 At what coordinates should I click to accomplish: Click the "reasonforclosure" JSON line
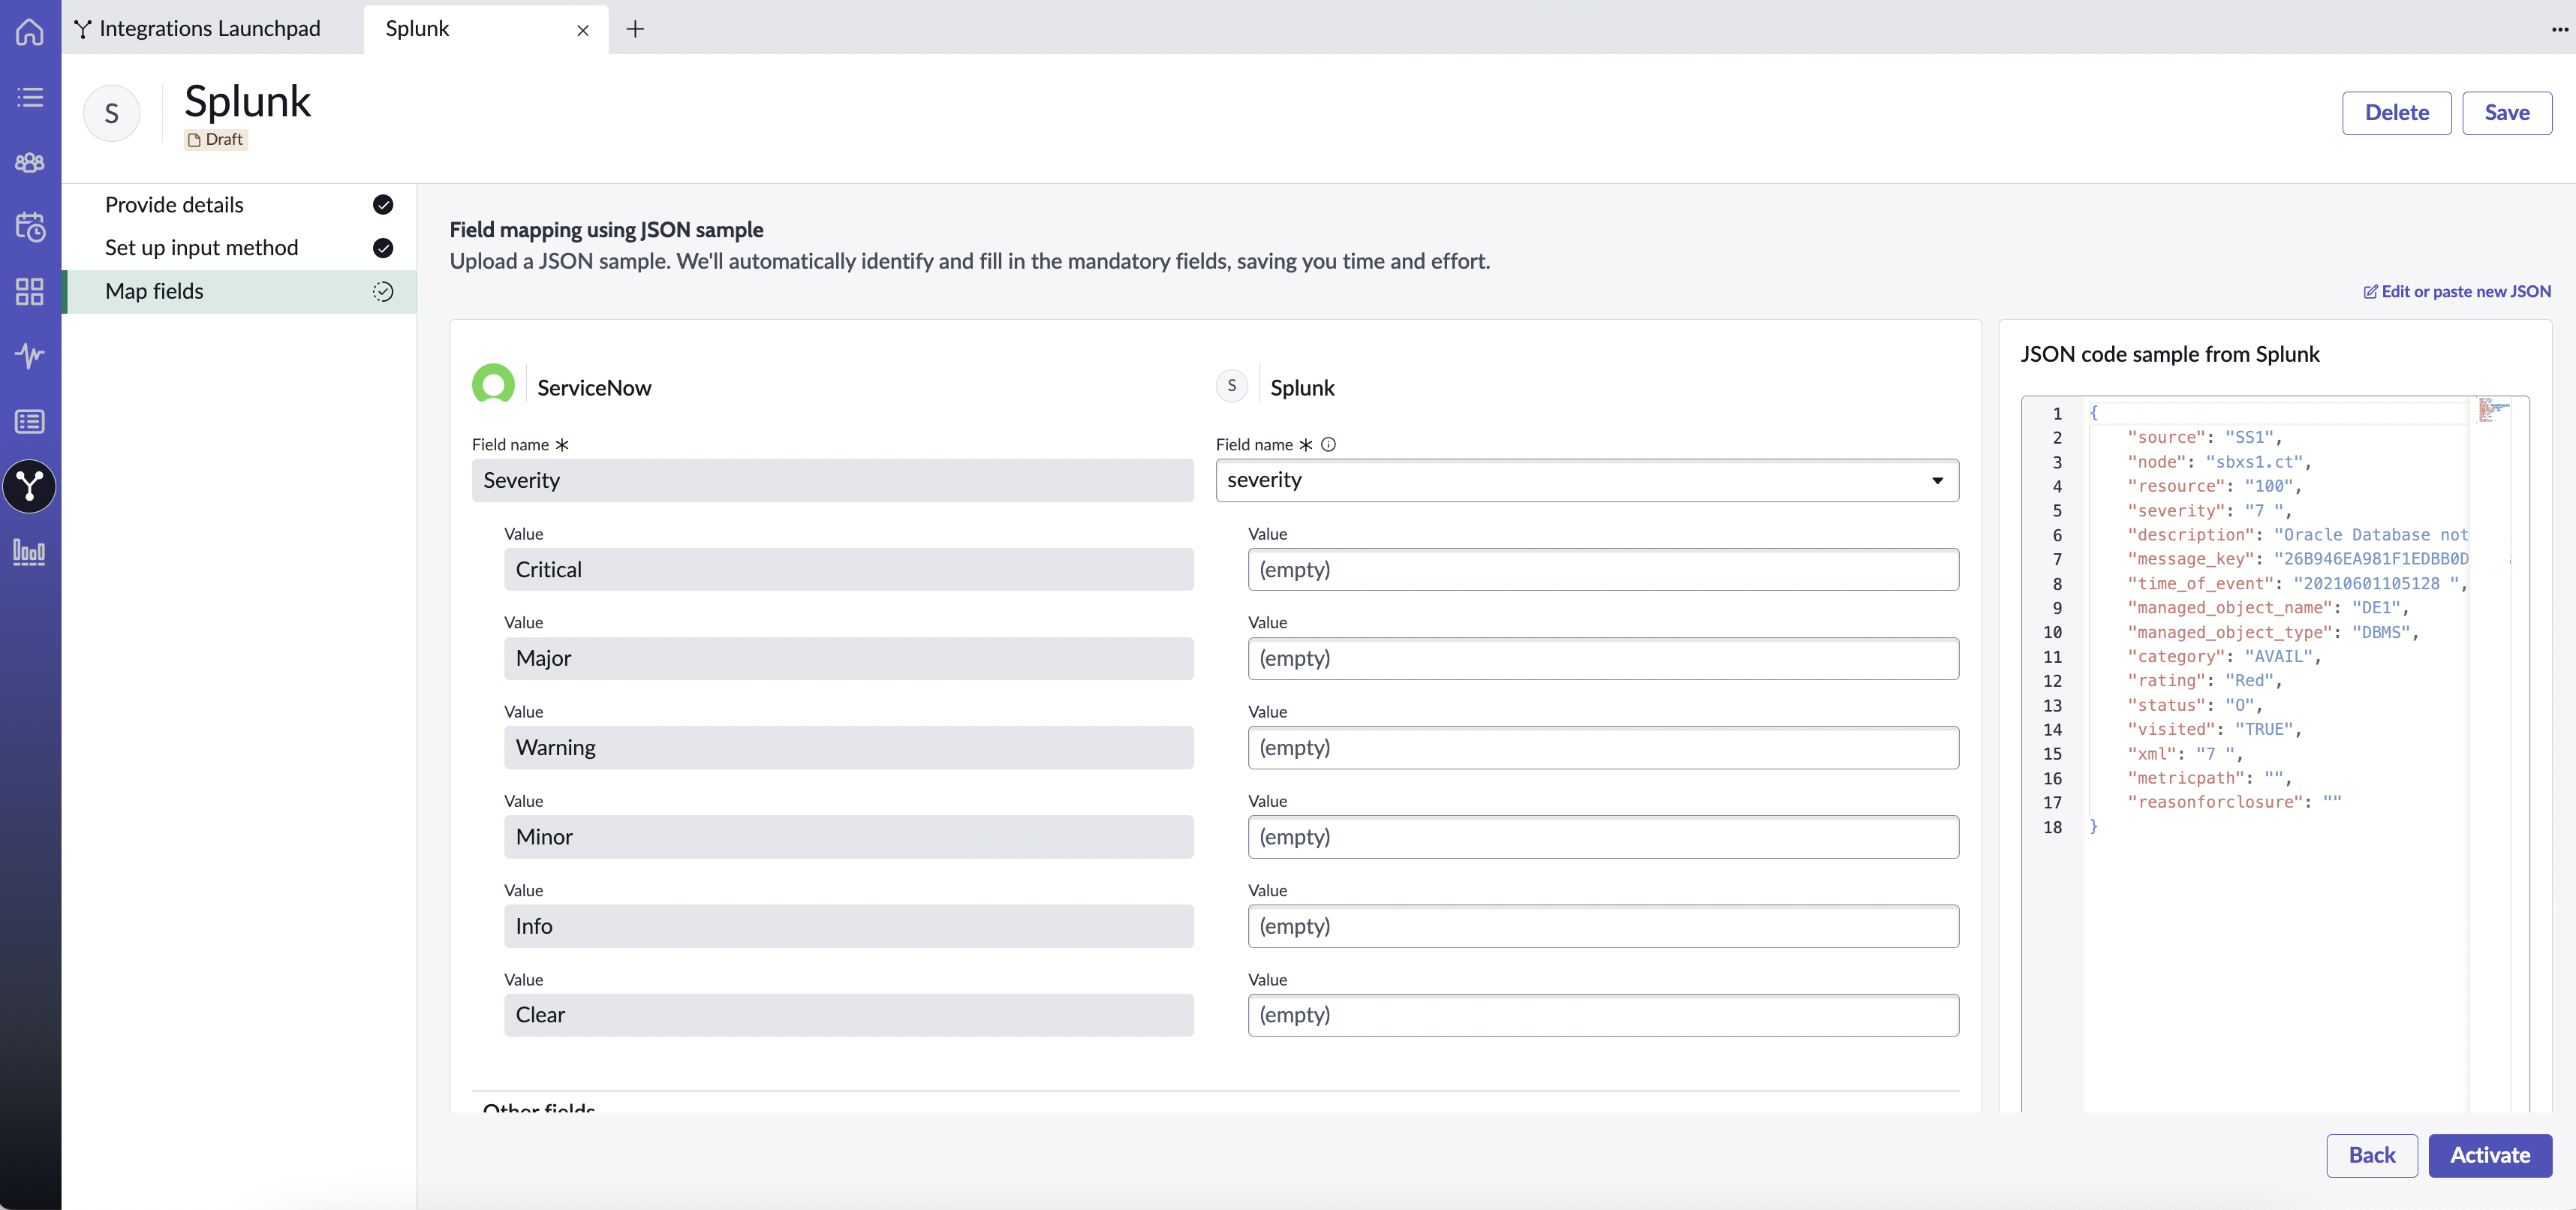tap(2234, 803)
